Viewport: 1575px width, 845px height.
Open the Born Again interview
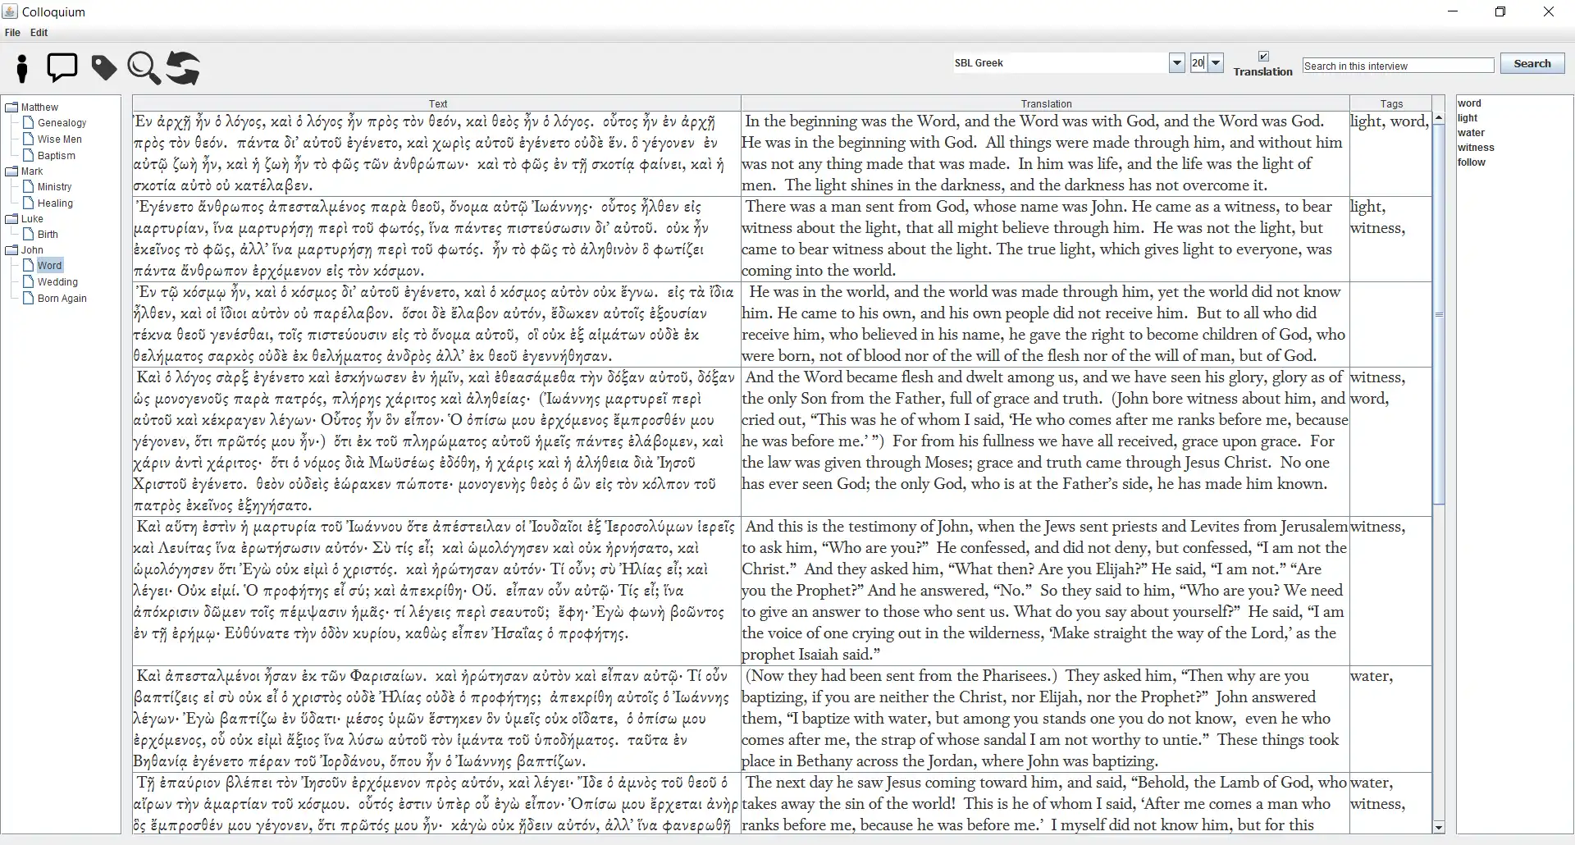click(62, 299)
